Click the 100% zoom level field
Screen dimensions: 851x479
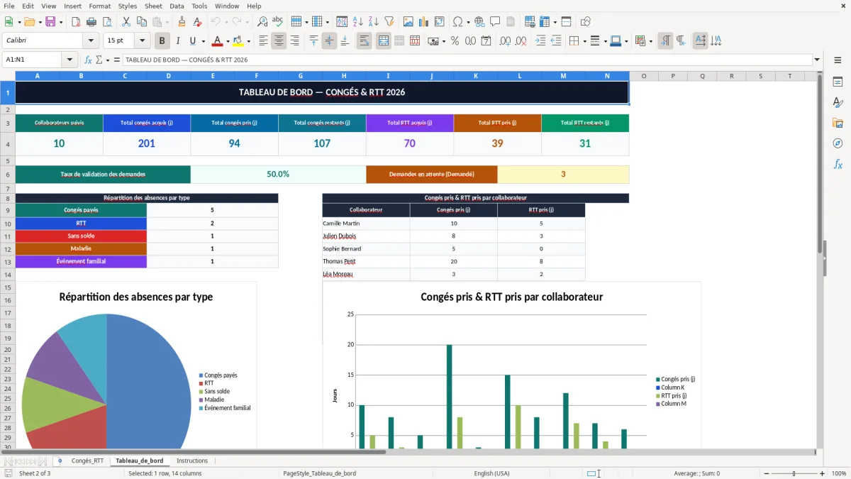pyautogui.click(x=838, y=473)
